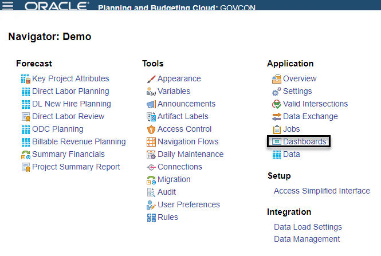The width and height of the screenshot is (381, 256).
Task: Click the Direct Labor Planning grid icon
Action: point(26,92)
